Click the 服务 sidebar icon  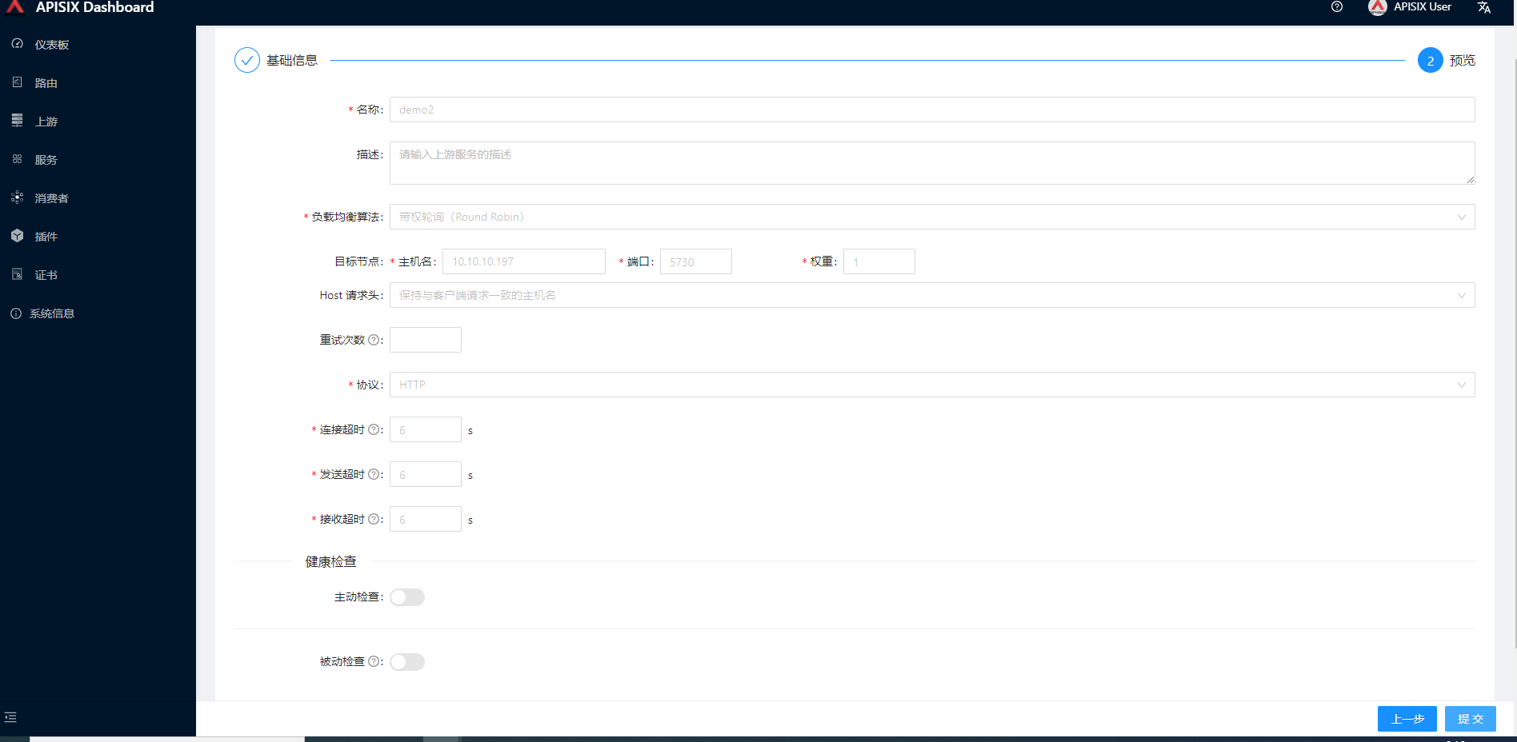[x=17, y=159]
